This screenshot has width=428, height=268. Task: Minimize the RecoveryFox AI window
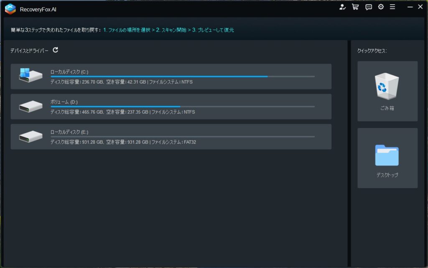[409, 7]
